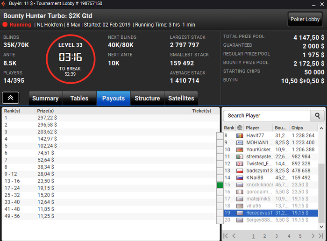Click the search magnifier icon
The image size is (327, 241).
point(317,115)
